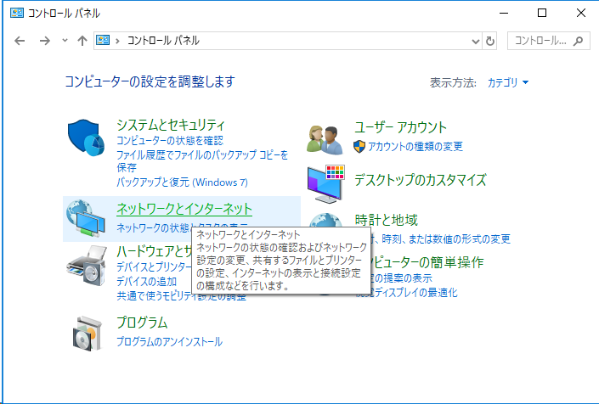Open アカウントの種類の変更 link
Screen dimensions: 599x404
click(415, 146)
